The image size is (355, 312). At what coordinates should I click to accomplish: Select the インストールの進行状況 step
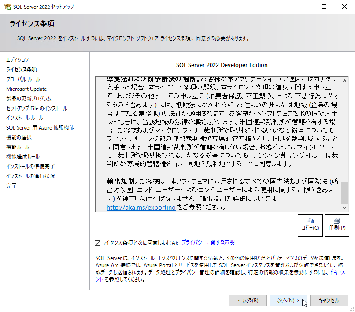[x=30, y=176]
